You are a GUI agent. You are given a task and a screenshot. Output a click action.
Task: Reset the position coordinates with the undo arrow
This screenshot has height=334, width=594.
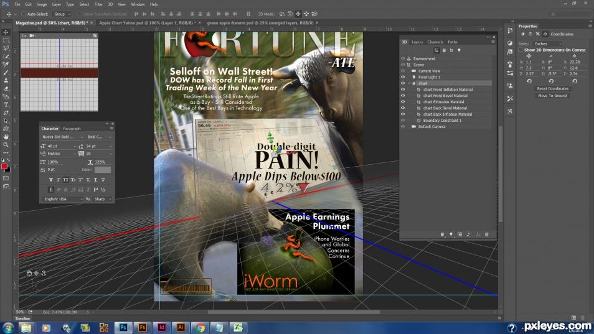[x=529, y=81]
